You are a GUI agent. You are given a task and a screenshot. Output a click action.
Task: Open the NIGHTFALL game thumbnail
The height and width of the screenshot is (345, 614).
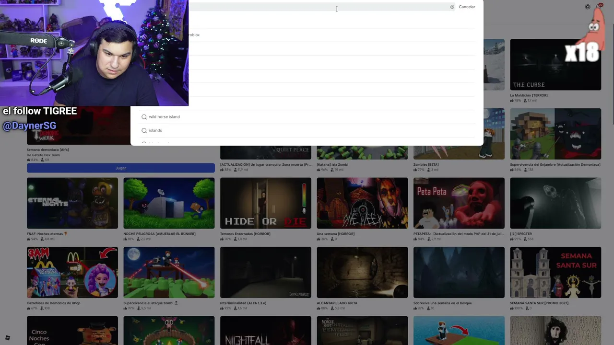[266, 331]
